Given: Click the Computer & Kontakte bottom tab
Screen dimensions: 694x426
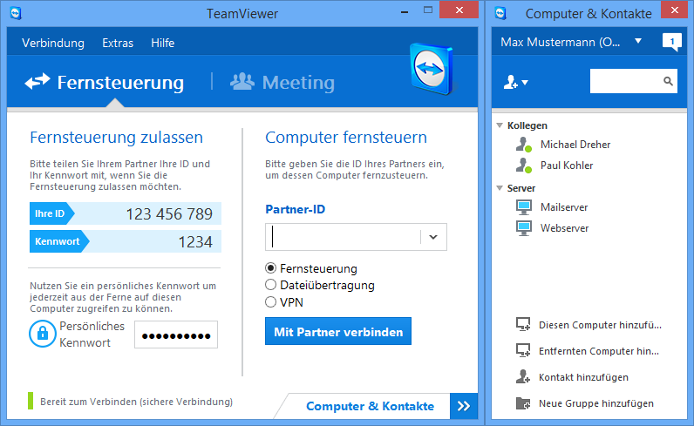Looking at the screenshot, I should (370, 406).
